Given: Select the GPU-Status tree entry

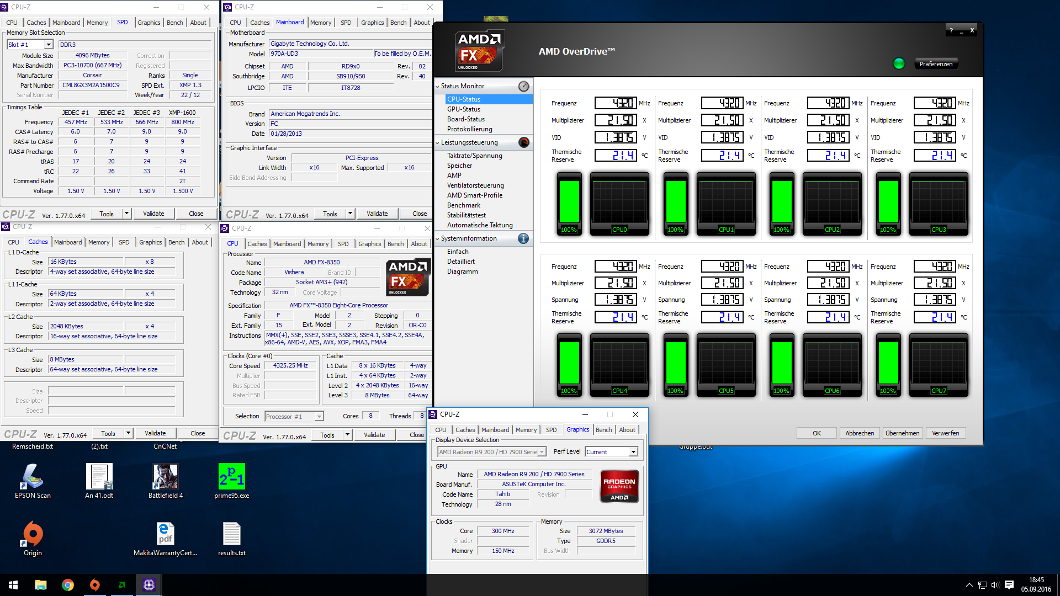Looking at the screenshot, I should 464,109.
